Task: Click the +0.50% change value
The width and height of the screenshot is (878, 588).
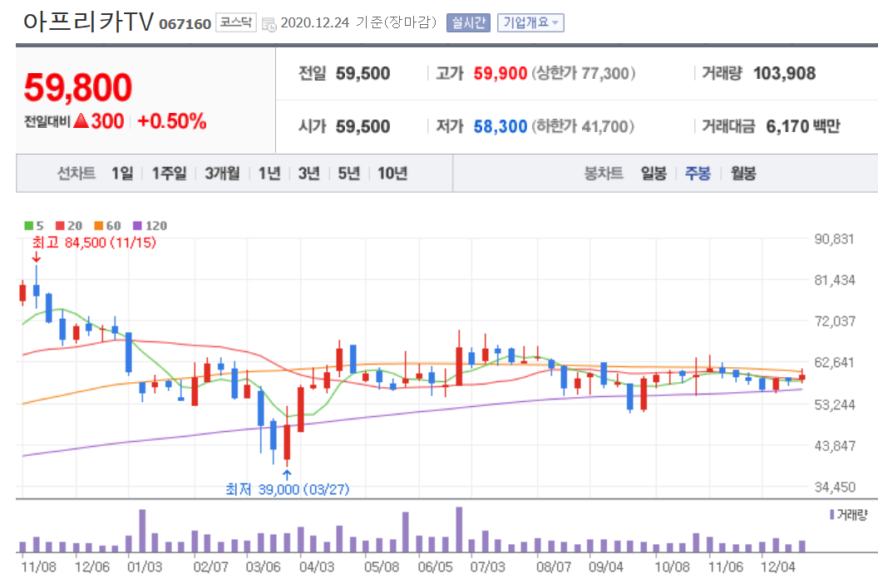Action: [172, 121]
